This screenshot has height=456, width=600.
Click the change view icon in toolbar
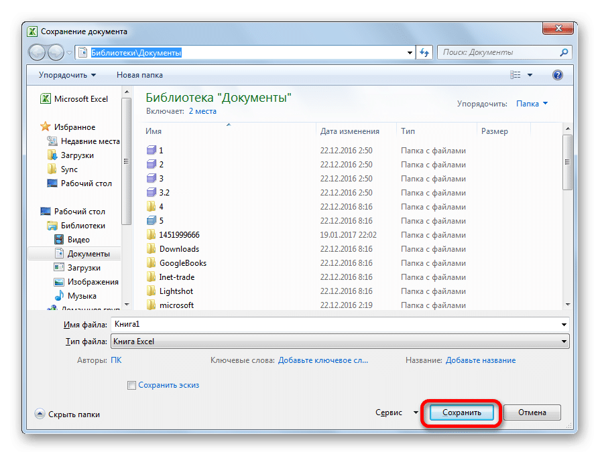(x=516, y=75)
